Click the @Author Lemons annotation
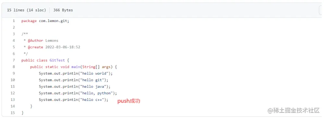 [43, 40]
